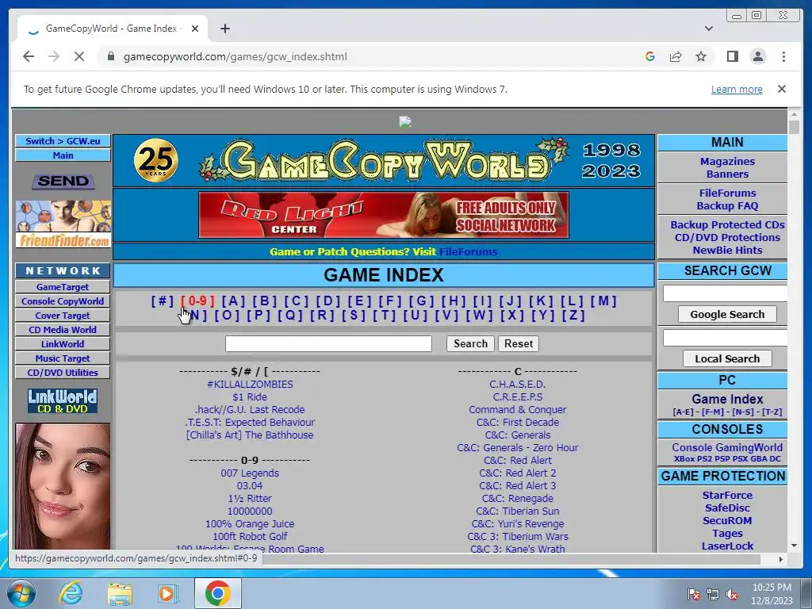This screenshot has height=609, width=812.
Task: Click the Reset button
Action: click(519, 344)
